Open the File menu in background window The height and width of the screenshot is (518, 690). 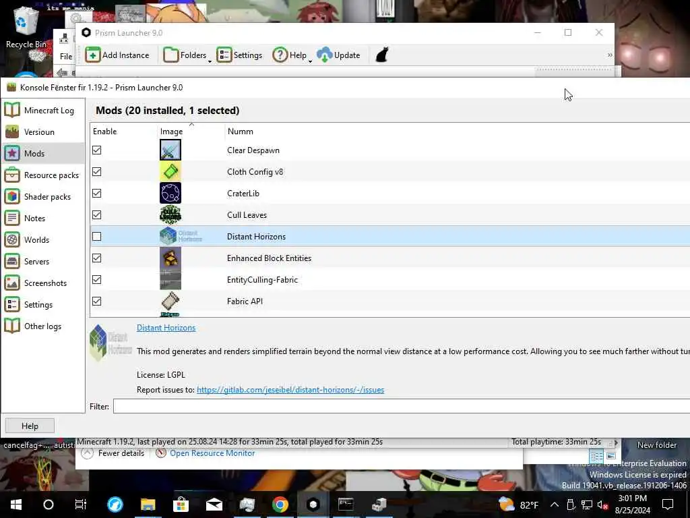click(x=66, y=57)
